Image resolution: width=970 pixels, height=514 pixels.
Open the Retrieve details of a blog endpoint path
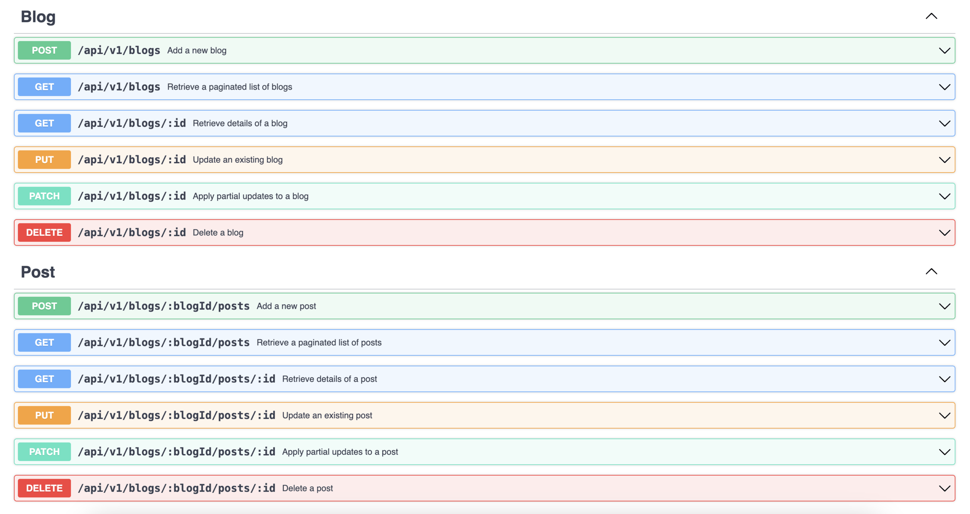pyautogui.click(x=132, y=123)
